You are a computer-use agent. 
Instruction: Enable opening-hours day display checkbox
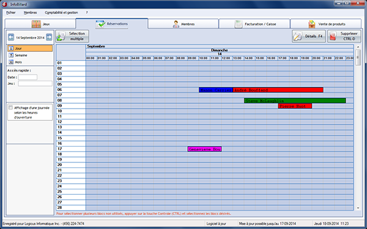tap(10, 107)
